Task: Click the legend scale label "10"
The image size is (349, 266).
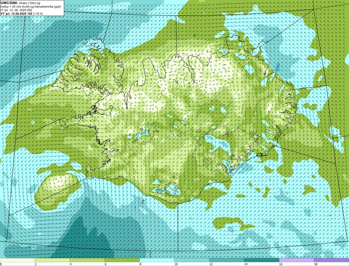Action: coord(176,264)
